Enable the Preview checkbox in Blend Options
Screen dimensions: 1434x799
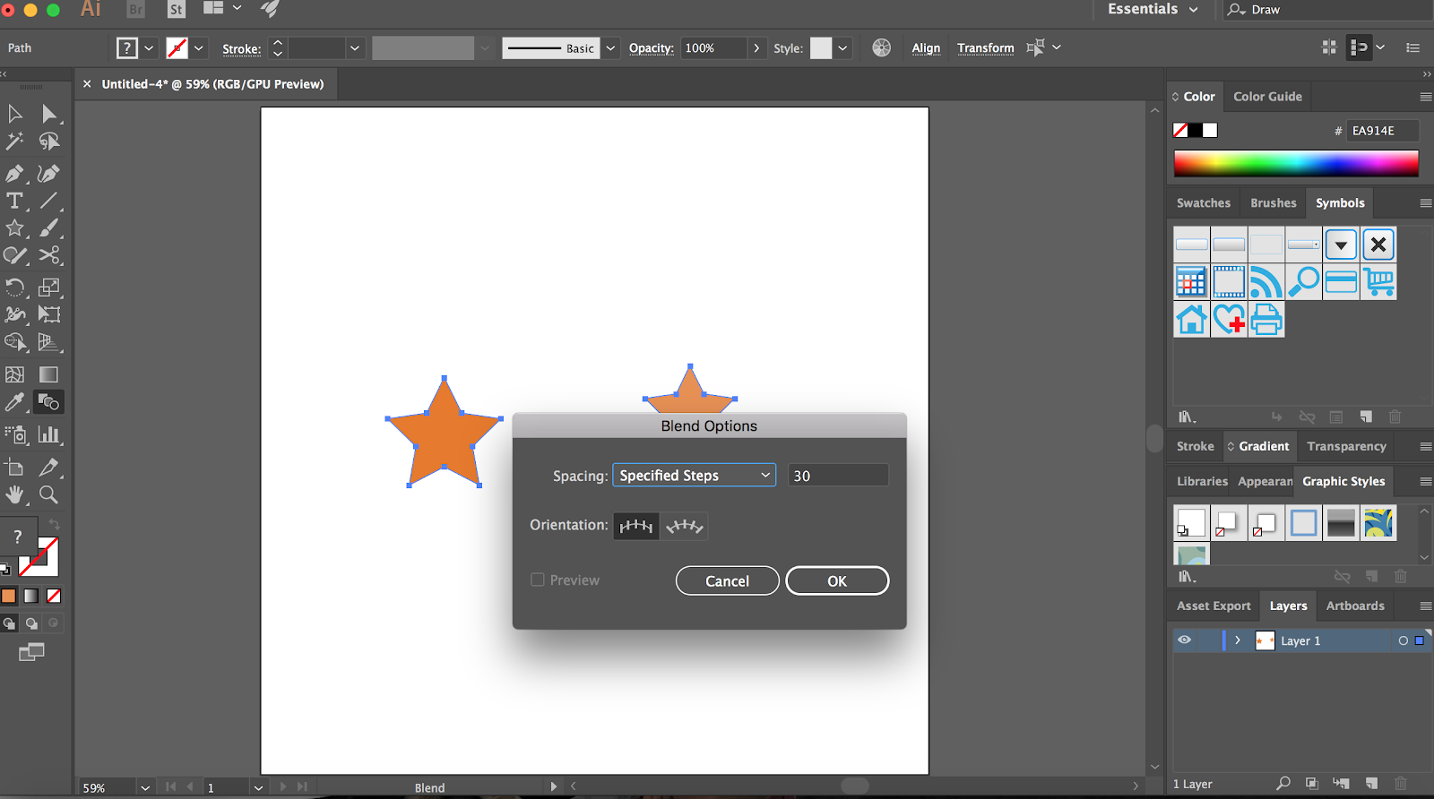click(x=538, y=580)
